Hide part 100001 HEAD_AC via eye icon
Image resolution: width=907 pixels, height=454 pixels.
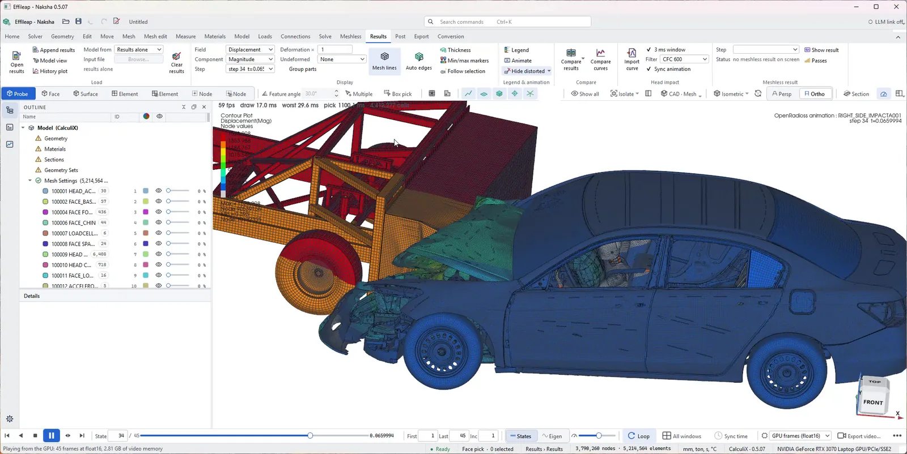[159, 191]
